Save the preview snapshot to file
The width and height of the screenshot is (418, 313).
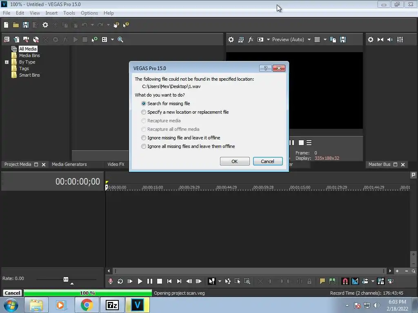(x=343, y=40)
